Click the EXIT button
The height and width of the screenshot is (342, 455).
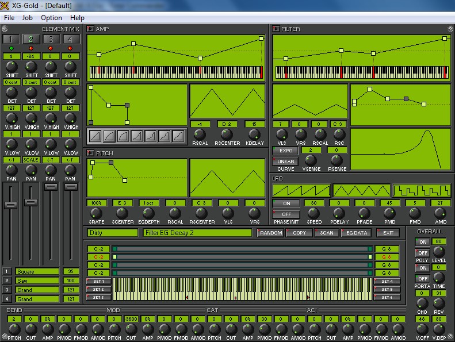click(x=388, y=233)
